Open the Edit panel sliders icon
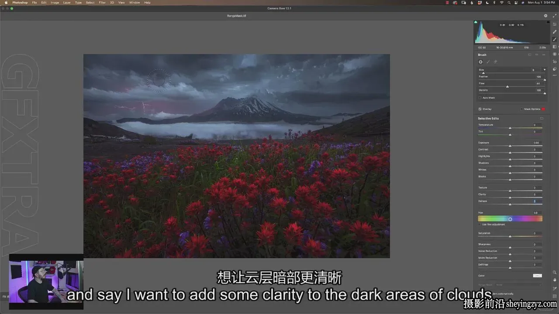This screenshot has width=559, height=314. [x=555, y=24]
